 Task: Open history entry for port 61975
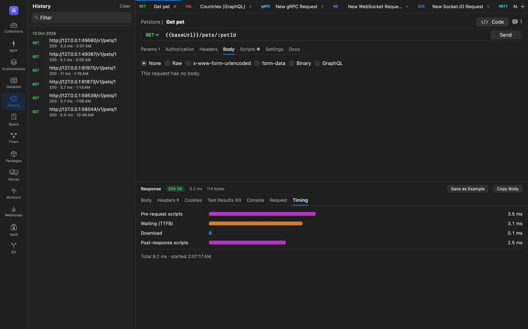(81, 70)
